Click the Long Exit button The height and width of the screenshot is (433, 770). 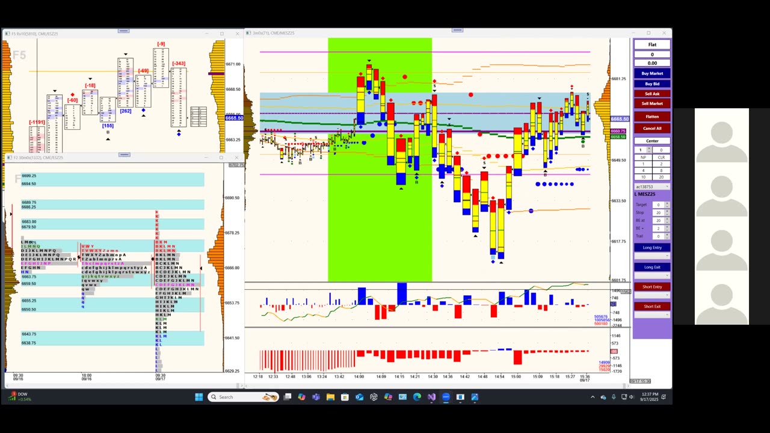652,267
